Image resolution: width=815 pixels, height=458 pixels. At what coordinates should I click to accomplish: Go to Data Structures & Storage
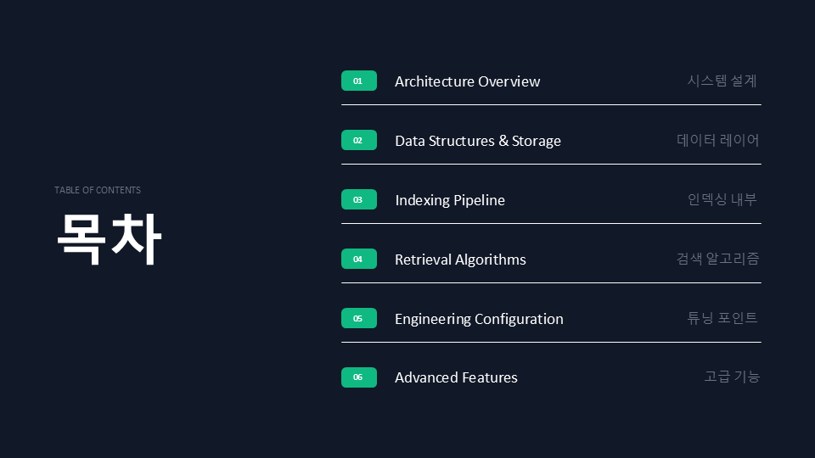[x=477, y=141]
